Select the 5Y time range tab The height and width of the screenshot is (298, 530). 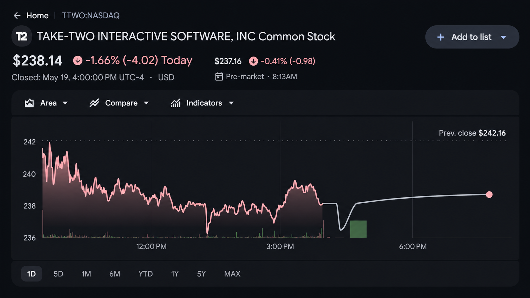tap(202, 274)
